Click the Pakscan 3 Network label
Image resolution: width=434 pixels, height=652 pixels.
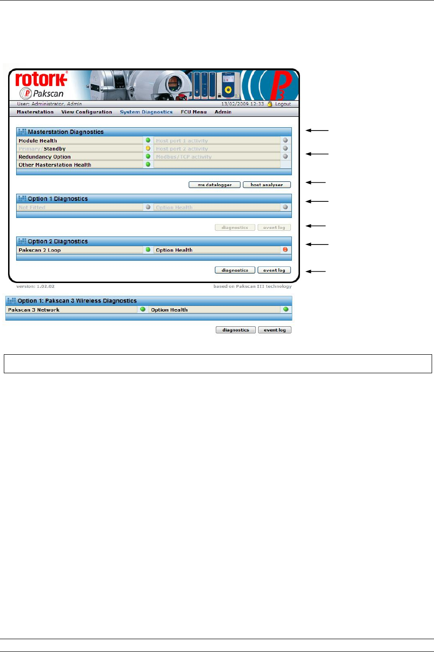point(34,310)
